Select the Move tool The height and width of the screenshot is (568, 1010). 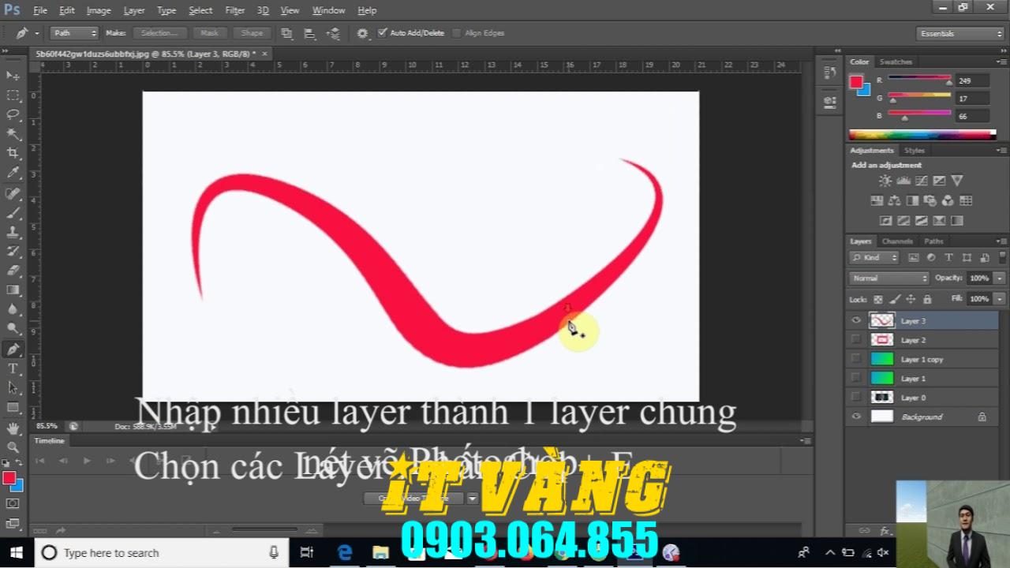click(13, 75)
